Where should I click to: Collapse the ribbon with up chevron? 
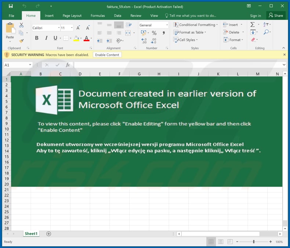click(283, 48)
